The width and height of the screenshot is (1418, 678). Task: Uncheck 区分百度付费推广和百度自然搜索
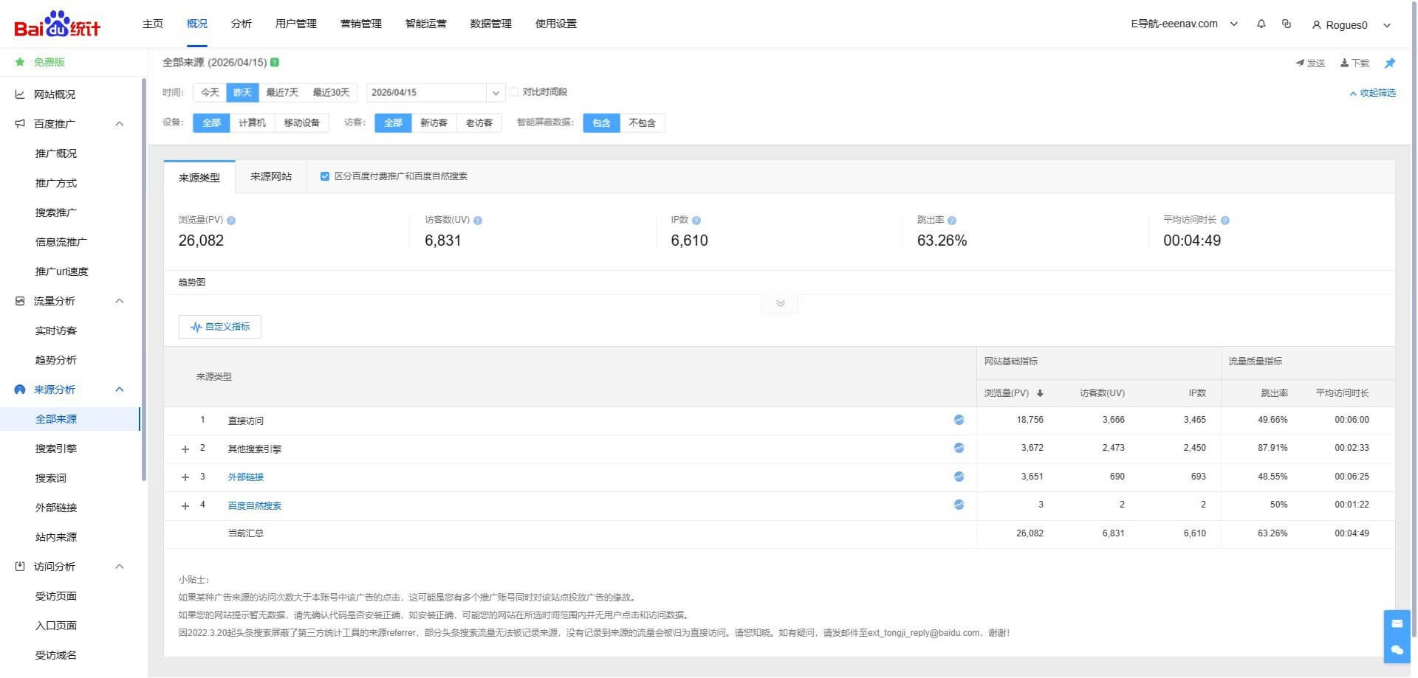324,176
